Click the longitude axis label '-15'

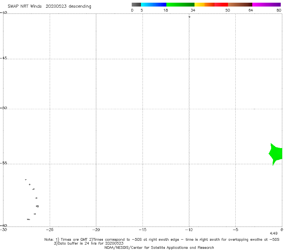click(x=142, y=230)
